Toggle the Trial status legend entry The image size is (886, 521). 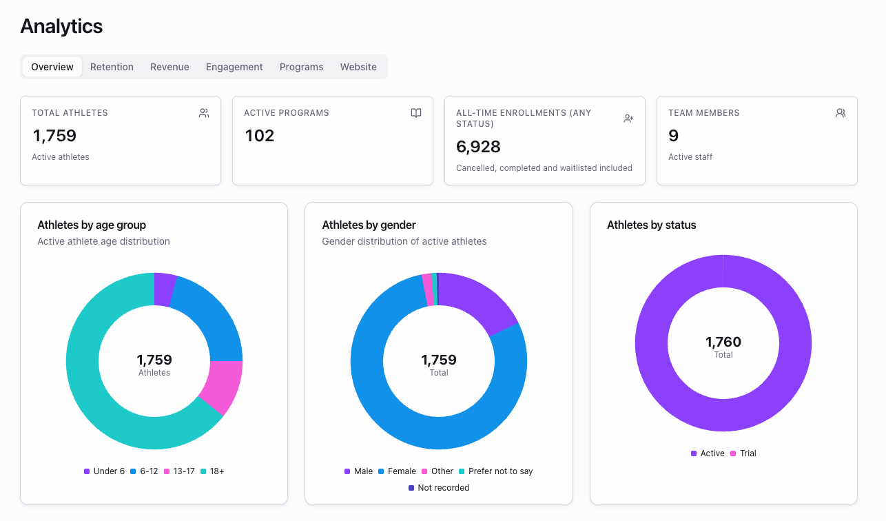(x=743, y=453)
